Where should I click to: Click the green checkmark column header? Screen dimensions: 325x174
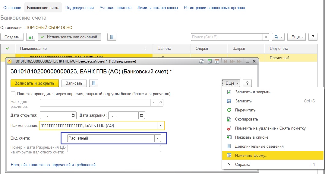8,48
